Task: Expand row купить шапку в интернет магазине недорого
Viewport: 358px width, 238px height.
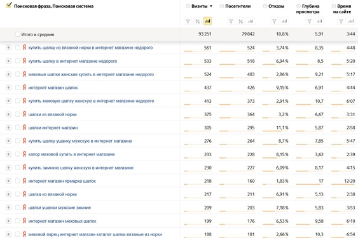Action: 8,61
